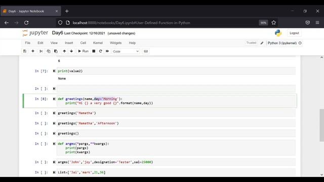Close the Day6 browser tab

(x=57, y=11)
